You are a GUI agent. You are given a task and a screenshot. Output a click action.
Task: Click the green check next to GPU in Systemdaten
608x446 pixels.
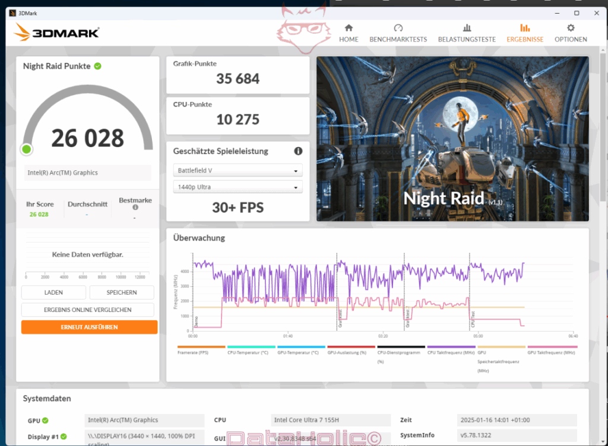(45, 420)
